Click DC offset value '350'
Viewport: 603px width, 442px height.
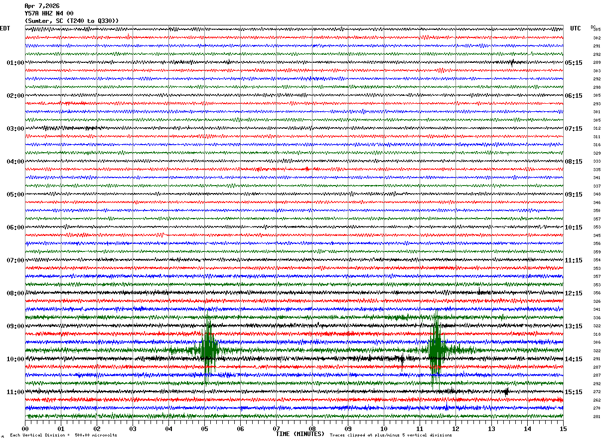click(597, 211)
